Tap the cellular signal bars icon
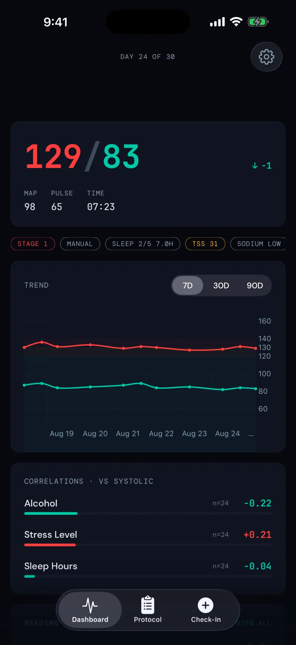 coord(218,22)
